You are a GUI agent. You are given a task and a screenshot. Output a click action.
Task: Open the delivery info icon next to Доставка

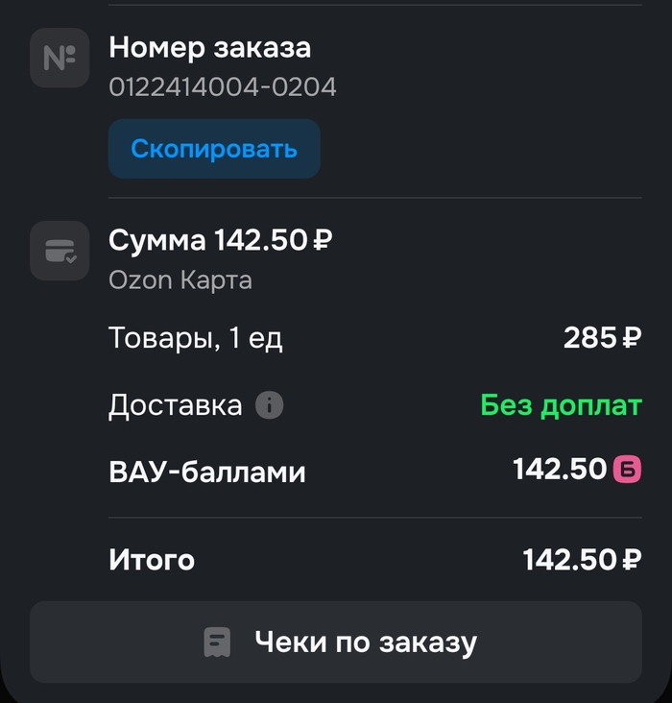click(x=269, y=406)
